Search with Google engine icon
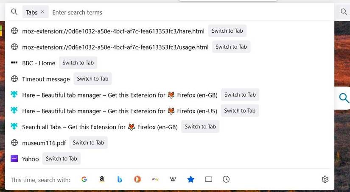The height and width of the screenshot is (192, 350). (x=84, y=179)
